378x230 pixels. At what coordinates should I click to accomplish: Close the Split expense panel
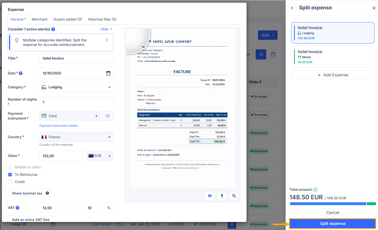point(374,8)
